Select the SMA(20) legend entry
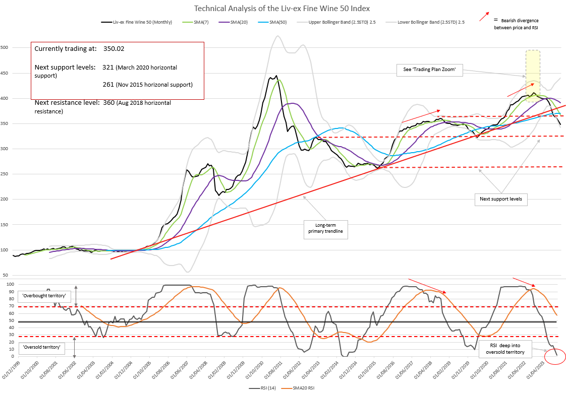Viewport: 566px width, 393px height. tap(233, 22)
